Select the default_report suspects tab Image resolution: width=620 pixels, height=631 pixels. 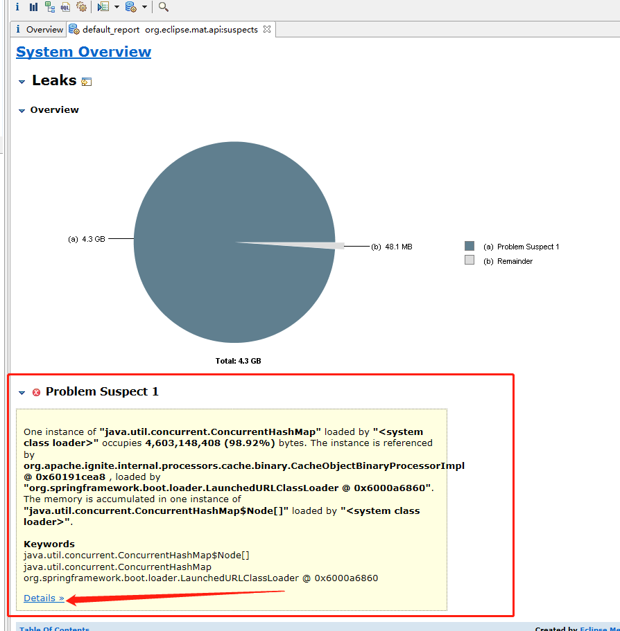[165, 30]
